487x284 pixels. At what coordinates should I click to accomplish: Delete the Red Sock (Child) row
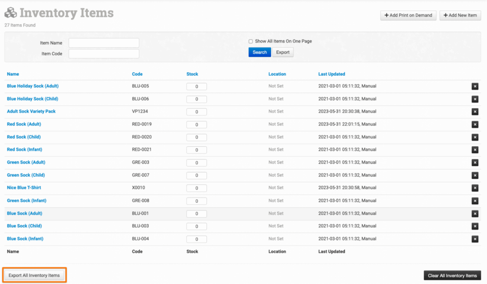(475, 137)
